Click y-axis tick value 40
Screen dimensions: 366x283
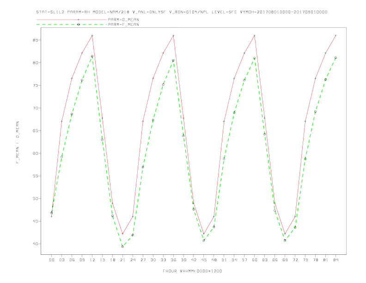click(x=35, y=244)
